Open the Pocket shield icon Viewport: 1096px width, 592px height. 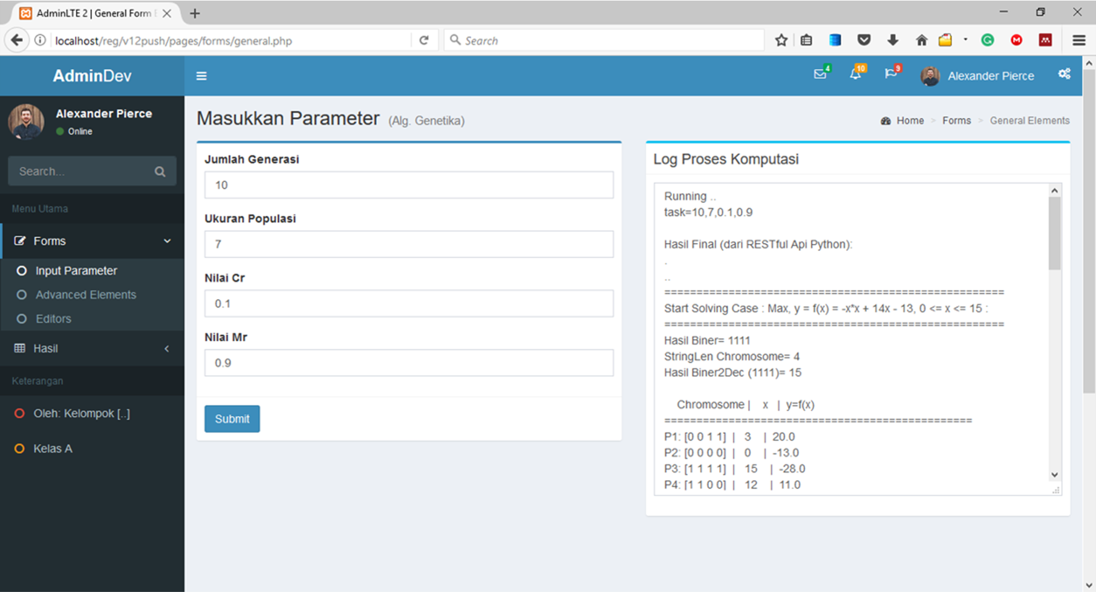click(x=864, y=40)
